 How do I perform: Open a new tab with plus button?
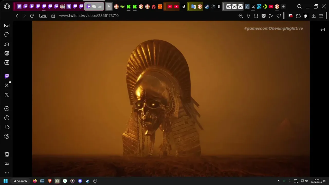pyautogui.click(x=283, y=6)
